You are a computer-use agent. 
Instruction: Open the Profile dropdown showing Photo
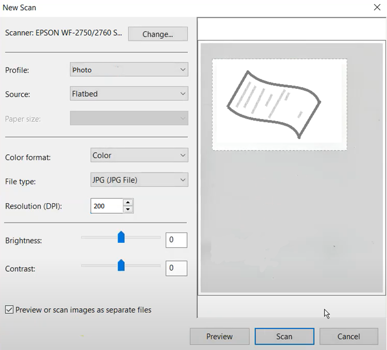129,70
